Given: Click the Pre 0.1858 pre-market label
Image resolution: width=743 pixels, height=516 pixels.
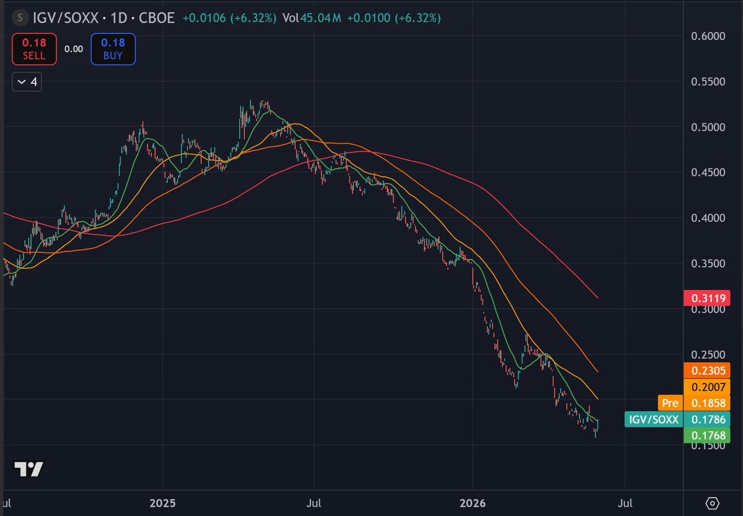Looking at the screenshot, I should (x=694, y=403).
